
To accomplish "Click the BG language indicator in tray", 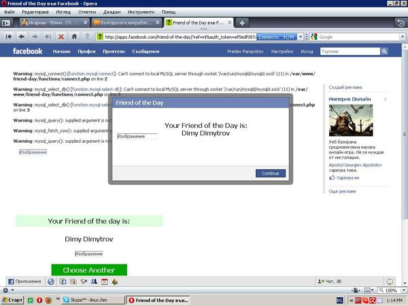I will (339, 301).
